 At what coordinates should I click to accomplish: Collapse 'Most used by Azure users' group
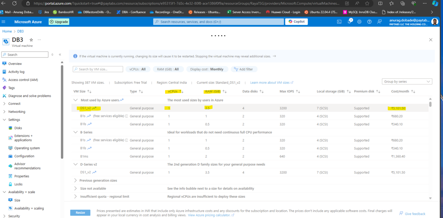point(75,100)
